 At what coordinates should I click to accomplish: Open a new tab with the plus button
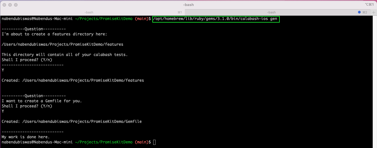[x=374, y=12]
